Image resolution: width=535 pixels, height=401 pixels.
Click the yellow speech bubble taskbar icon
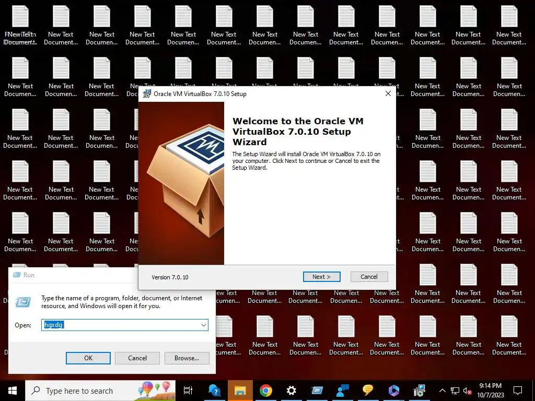[368, 391]
